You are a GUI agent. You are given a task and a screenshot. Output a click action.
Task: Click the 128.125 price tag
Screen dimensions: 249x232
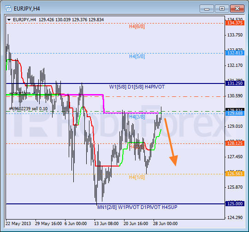pyautogui.click(x=235, y=143)
